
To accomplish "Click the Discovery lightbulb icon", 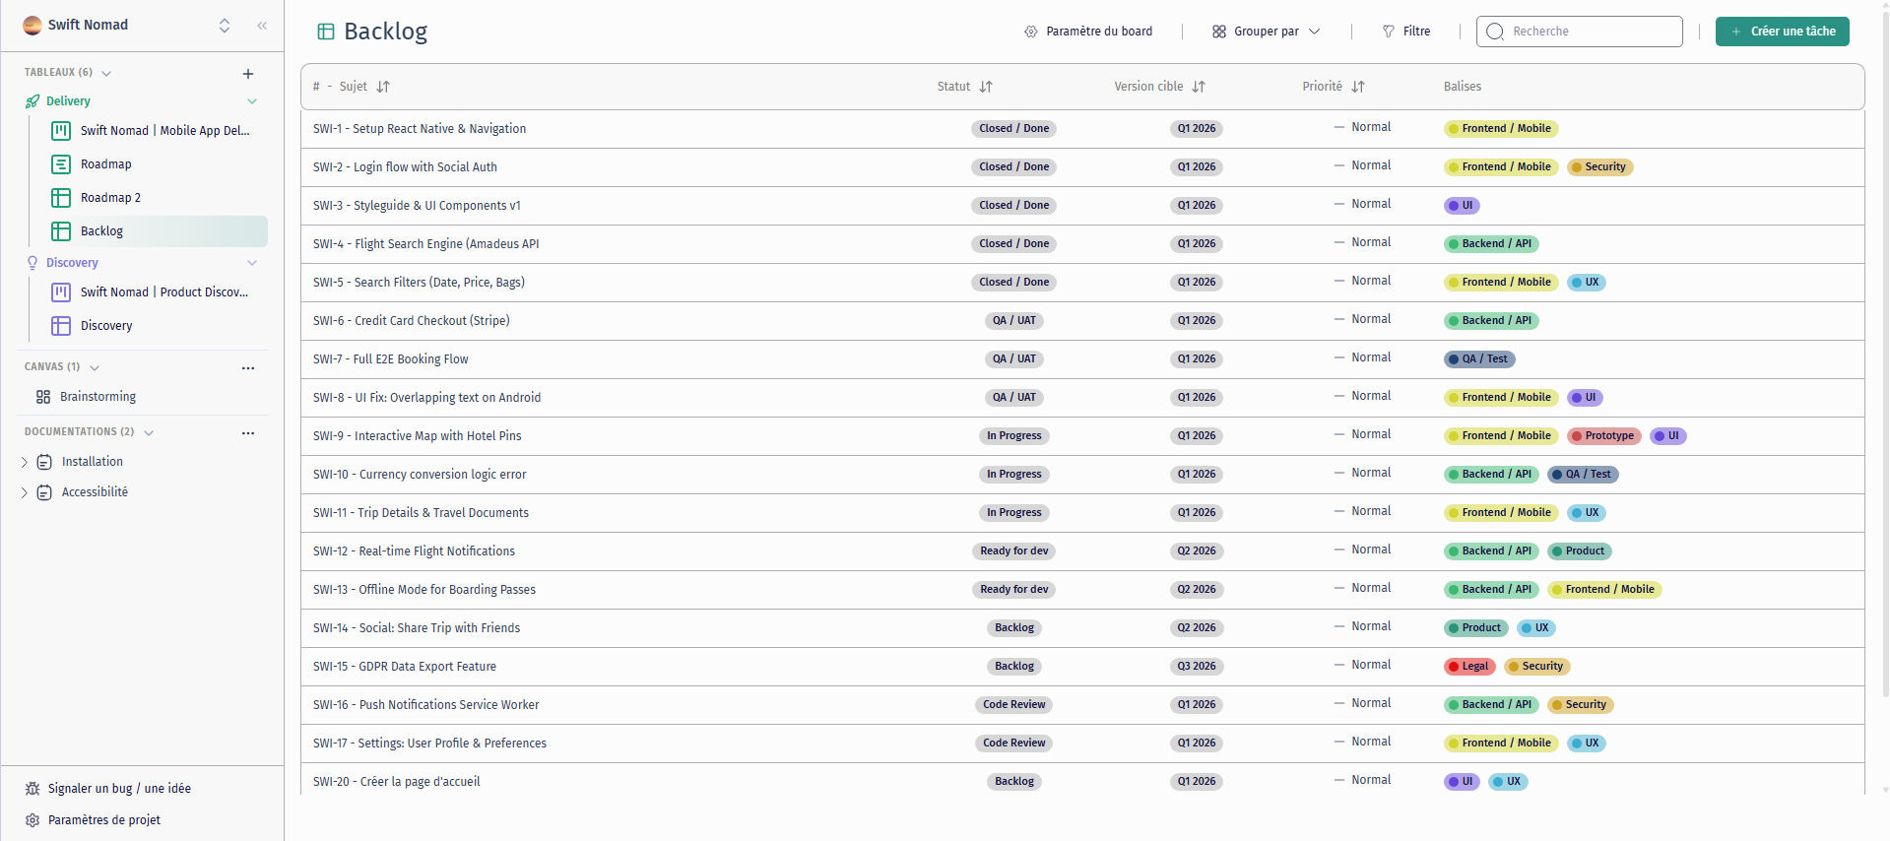I will 33,263.
